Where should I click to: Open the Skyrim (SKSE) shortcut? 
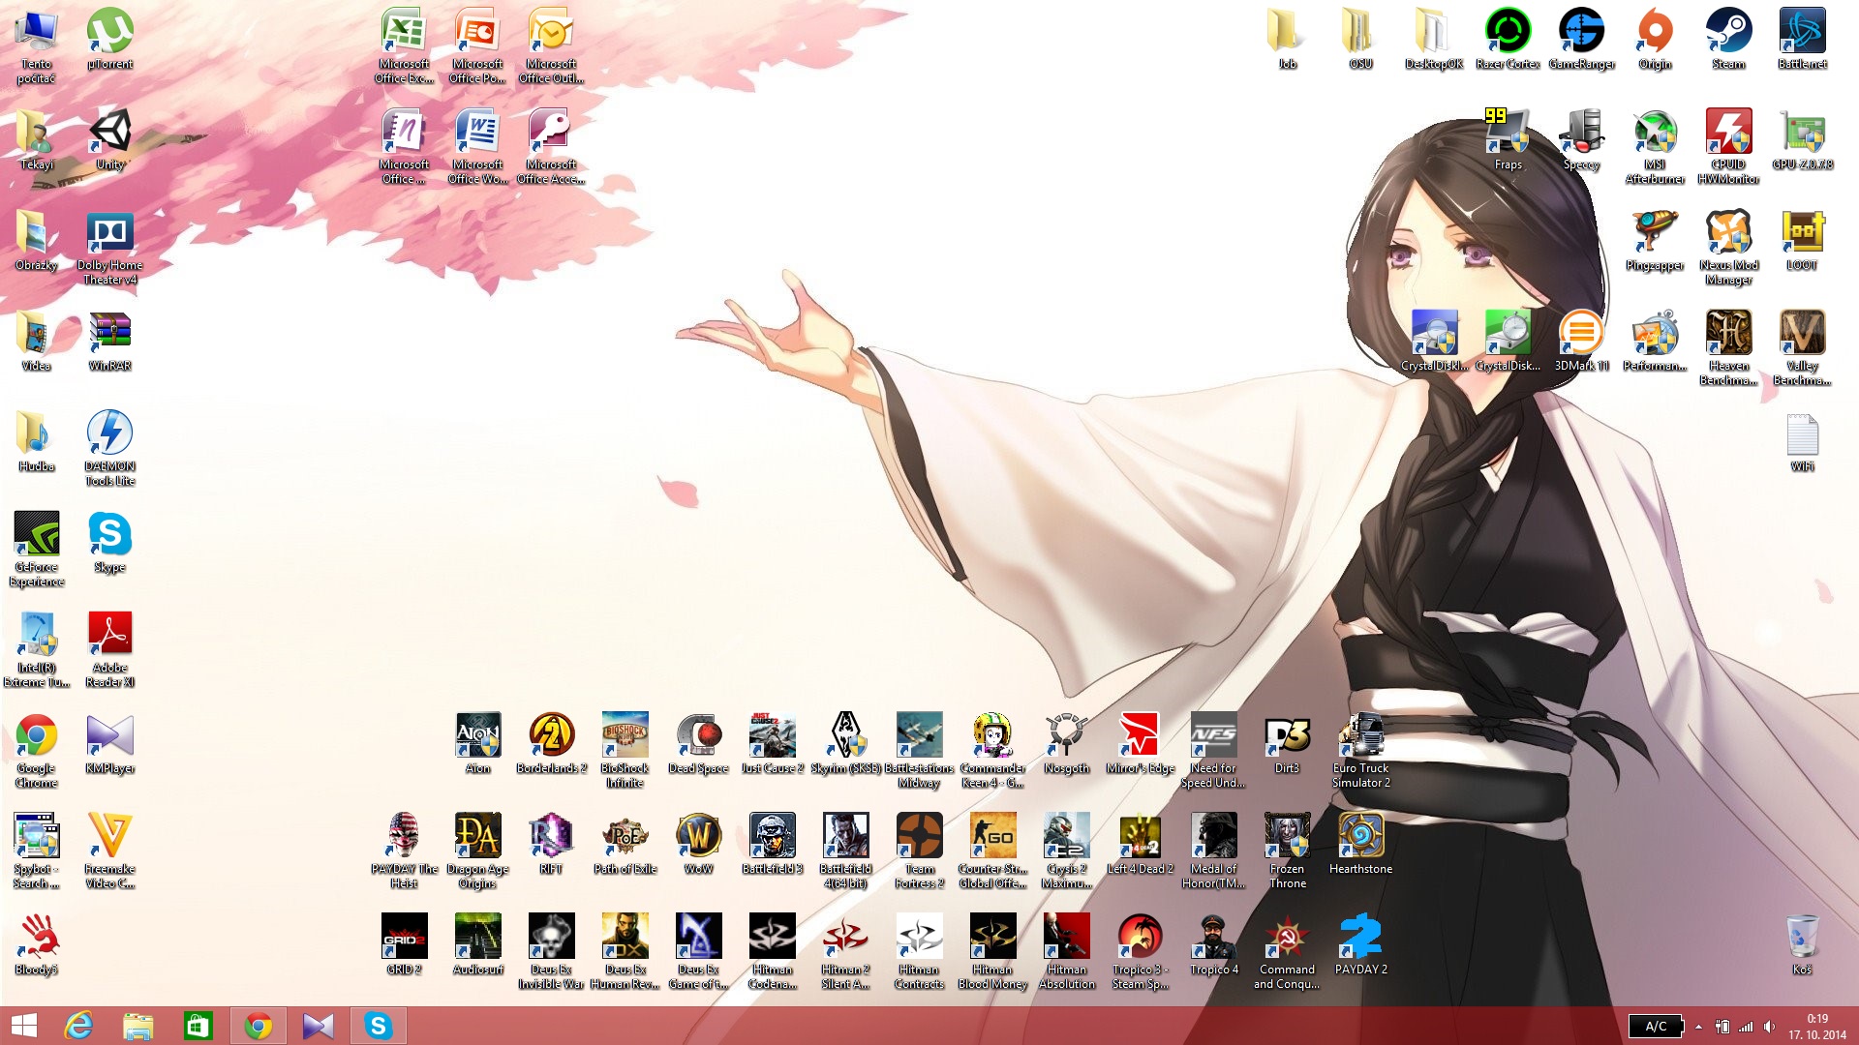(845, 736)
